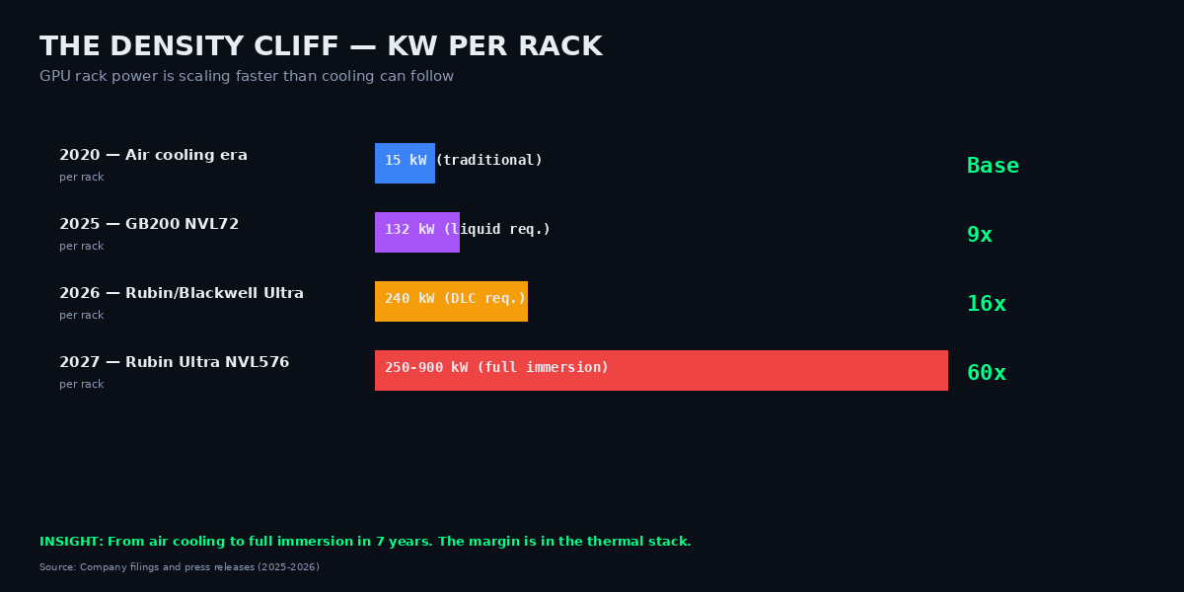Image resolution: width=1184 pixels, height=592 pixels.
Task: Click the title "The Density Cliff — kW per Rack"
Action: [321, 47]
